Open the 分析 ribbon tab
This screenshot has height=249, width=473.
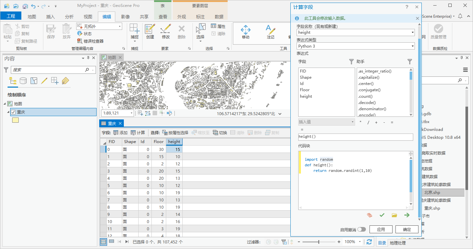69,17
